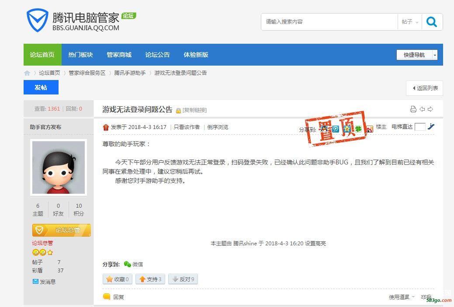The height and width of the screenshot is (307, 454).
Task: Click the 腾讯shine username link
Action: (245, 244)
